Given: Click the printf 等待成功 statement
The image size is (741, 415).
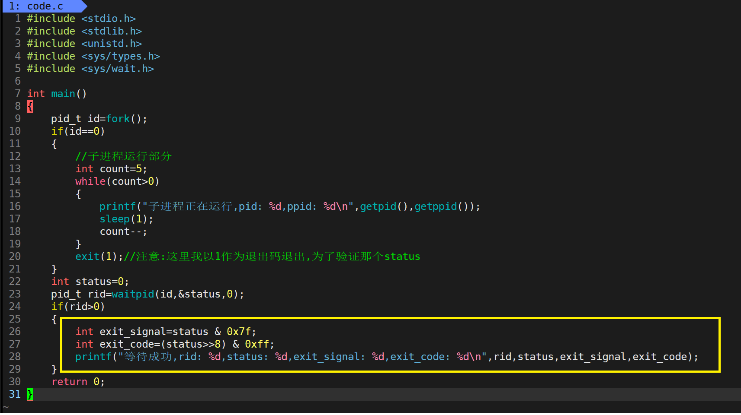Looking at the screenshot, I should (387, 357).
